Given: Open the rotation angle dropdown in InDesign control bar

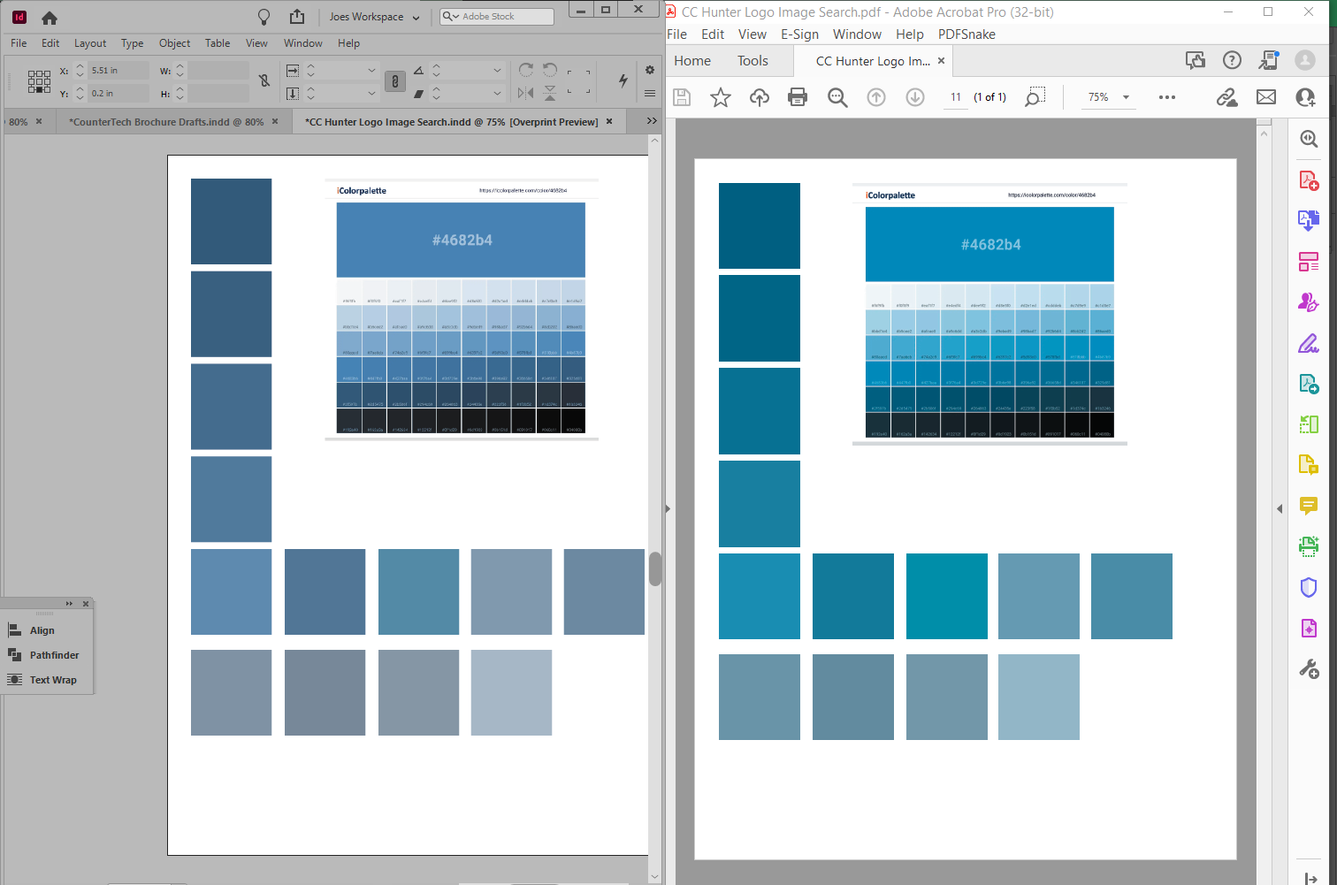Looking at the screenshot, I should pyautogui.click(x=497, y=71).
